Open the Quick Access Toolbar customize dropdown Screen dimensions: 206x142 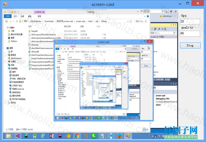pyautogui.click(x=15, y=12)
